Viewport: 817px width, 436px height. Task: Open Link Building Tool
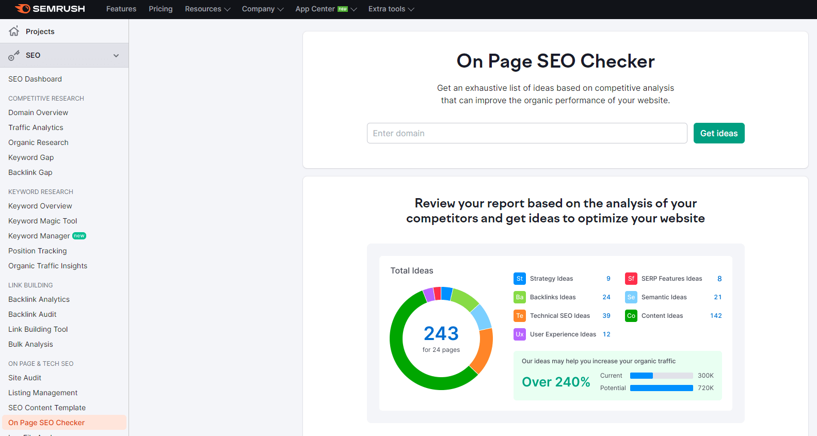click(38, 329)
